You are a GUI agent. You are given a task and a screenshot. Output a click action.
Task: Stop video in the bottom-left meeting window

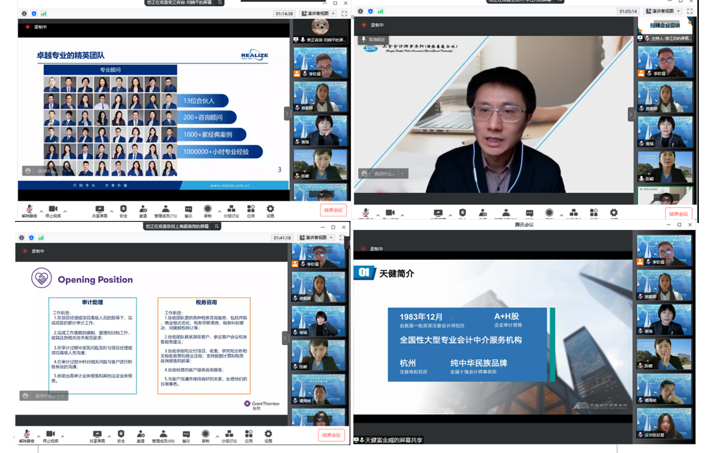(50, 435)
